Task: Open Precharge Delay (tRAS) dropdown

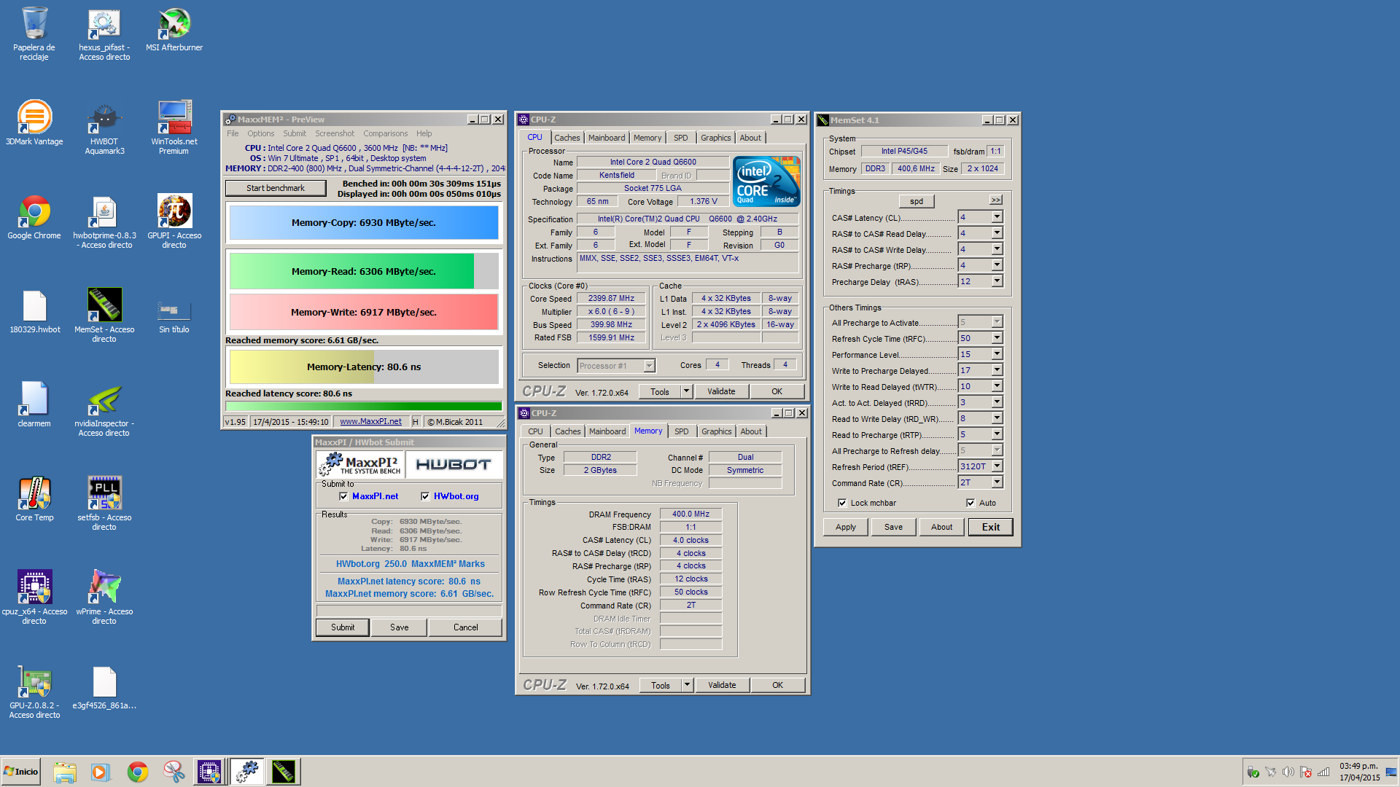Action: pyautogui.click(x=997, y=281)
